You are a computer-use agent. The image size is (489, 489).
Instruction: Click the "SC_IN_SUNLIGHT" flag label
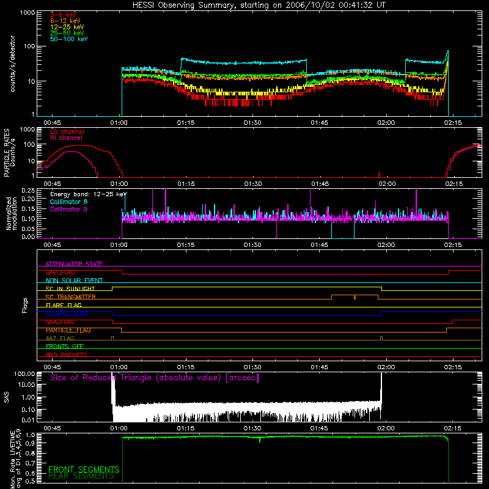click(x=70, y=289)
